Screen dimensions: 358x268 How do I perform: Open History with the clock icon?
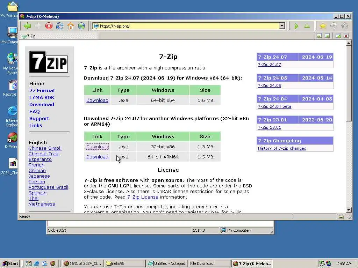tap(334, 26)
